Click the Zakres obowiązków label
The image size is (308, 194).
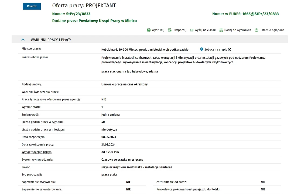[35, 57]
